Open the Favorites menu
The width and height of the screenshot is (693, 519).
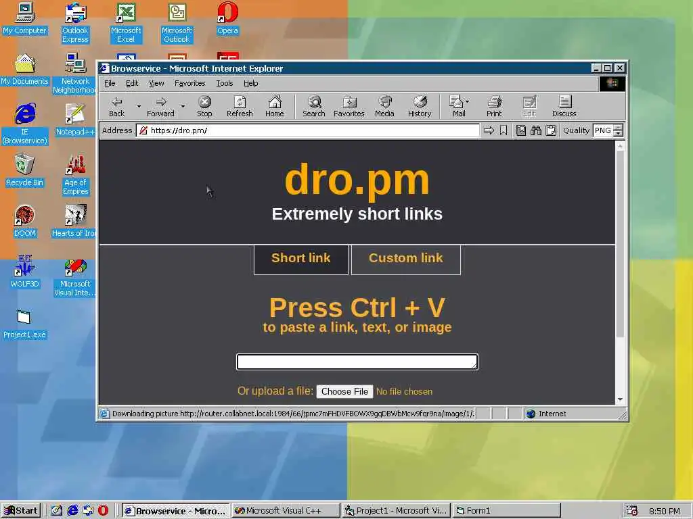[190, 83]
